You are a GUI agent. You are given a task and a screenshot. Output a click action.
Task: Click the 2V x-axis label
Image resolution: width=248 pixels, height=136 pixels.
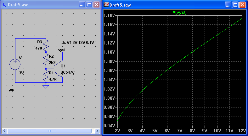(117, 131)
